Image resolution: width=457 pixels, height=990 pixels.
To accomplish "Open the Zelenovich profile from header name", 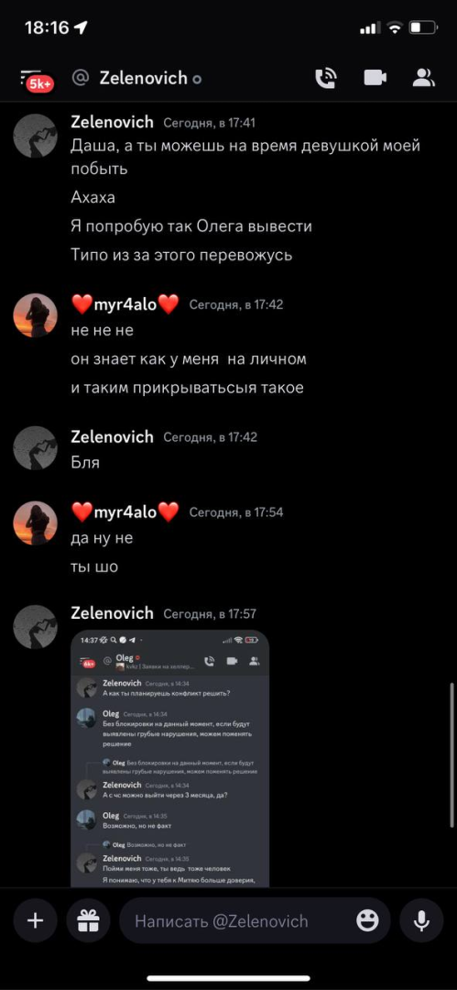I will point(143,78).
